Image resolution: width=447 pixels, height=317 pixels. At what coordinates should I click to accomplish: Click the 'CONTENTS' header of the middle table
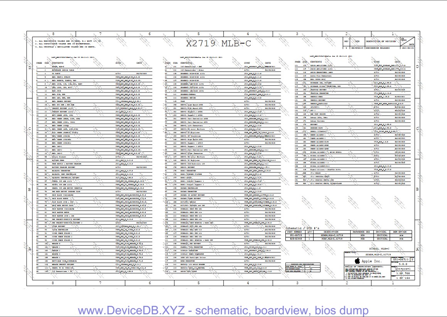pyautogui.click(x=186, y=63)
